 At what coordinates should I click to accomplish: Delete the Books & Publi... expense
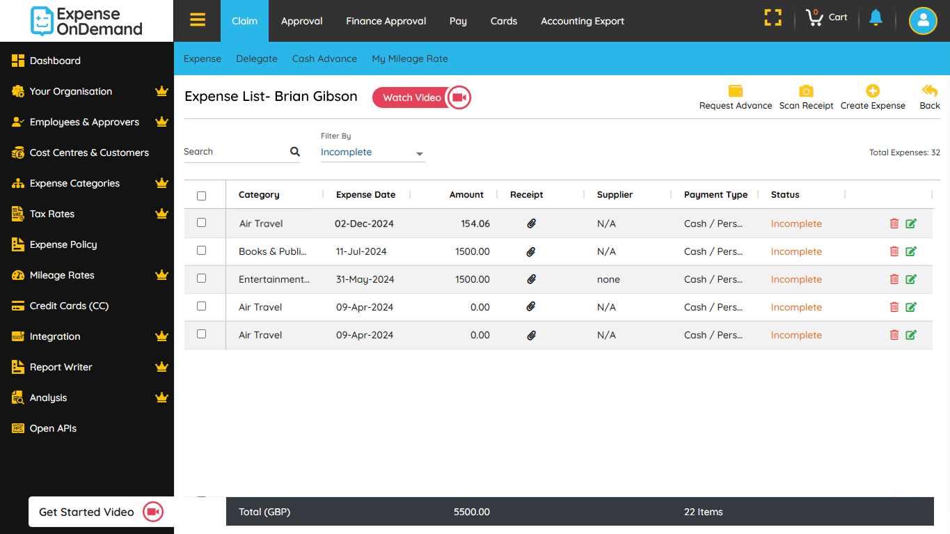click(894, 251)
